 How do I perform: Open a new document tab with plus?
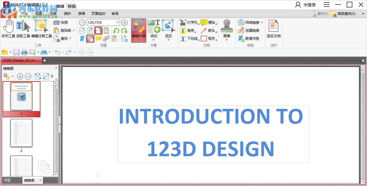pos(44,60)
